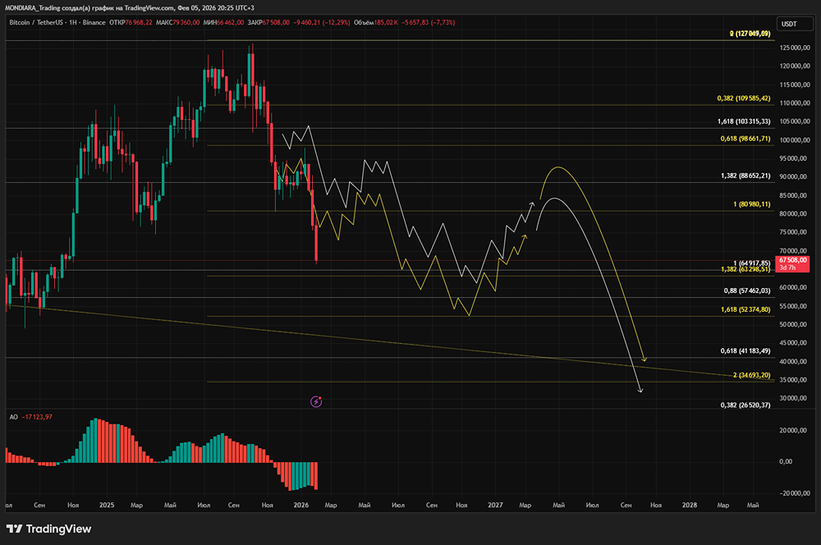The width and height of the screenshot is (821, 545).
Task: Click 125 000,00 on the price scale
Action: 795,48
